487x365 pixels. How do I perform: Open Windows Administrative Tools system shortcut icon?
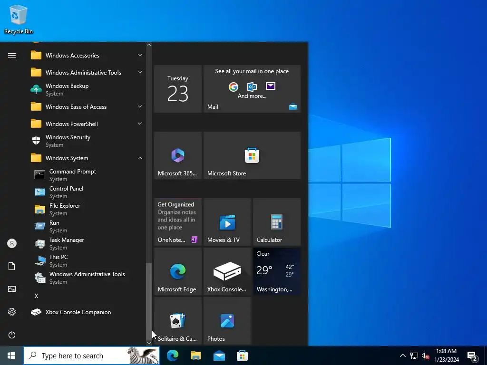click(x=39, y=278)
